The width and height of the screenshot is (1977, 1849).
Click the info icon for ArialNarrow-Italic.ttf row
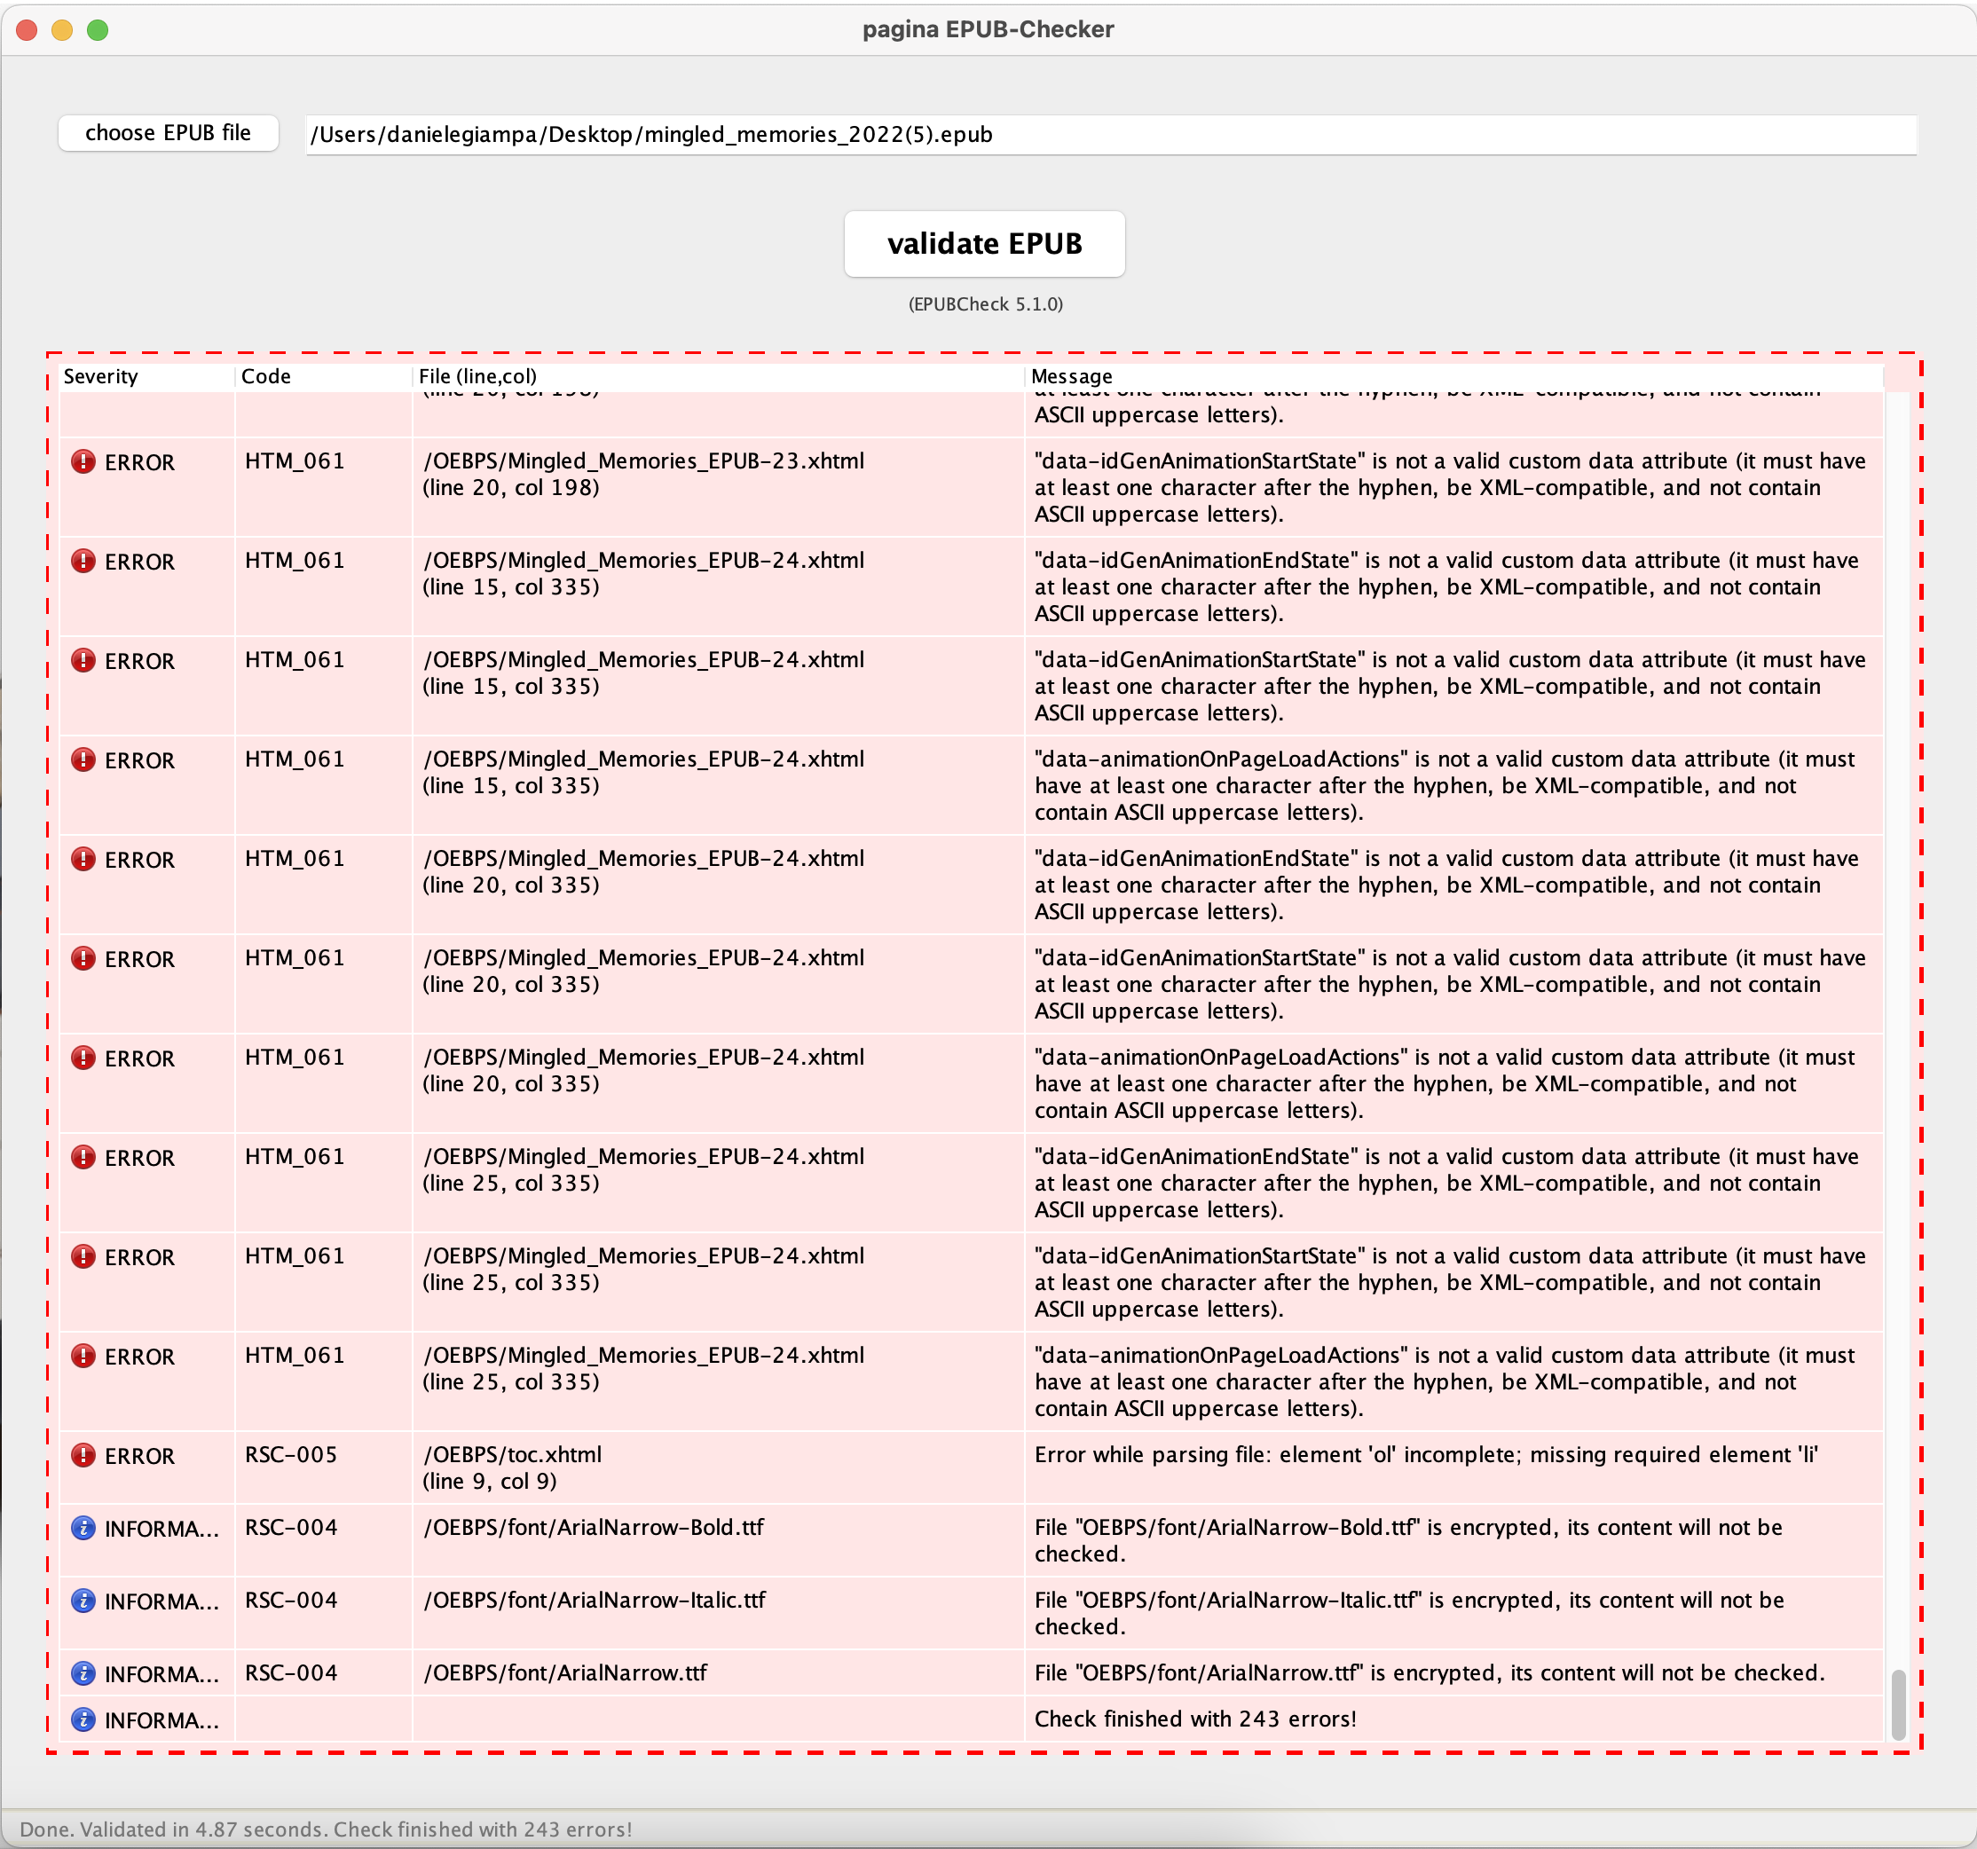pos(83,1601)
